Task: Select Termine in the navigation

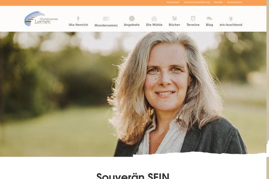Action: pyautogui.click(x=193, y=25)
